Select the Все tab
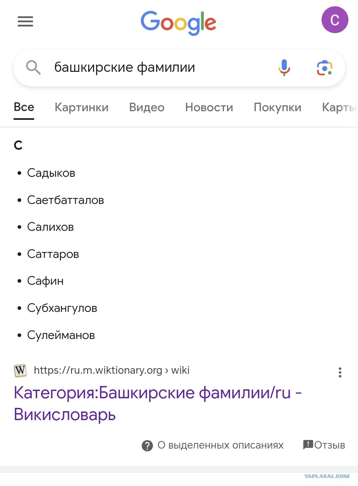358x486 pixels. pyautogui.click(x=24, y=107)
